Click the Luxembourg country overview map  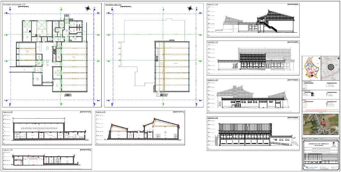coord(311,68)
